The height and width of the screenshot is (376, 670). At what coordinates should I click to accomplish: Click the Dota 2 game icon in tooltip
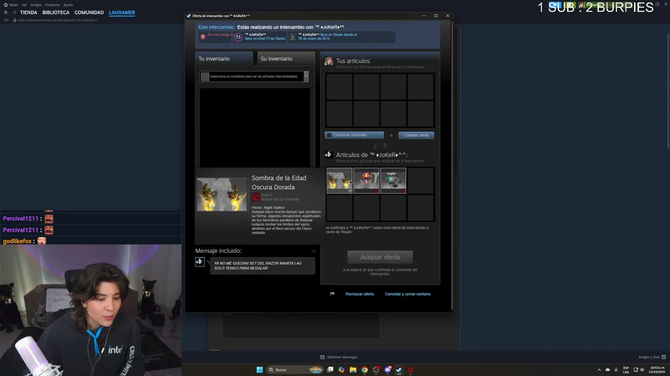(255, 197)
